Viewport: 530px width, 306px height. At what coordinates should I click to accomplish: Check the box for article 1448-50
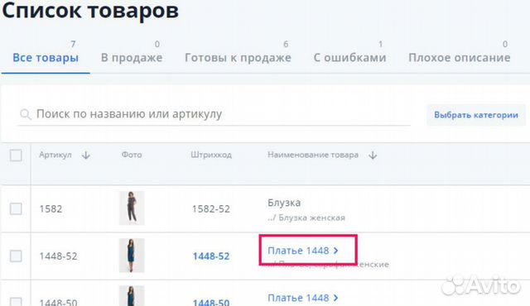pos(16,302)
